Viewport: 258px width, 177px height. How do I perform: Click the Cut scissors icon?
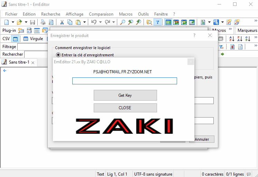tap(62, 22)
